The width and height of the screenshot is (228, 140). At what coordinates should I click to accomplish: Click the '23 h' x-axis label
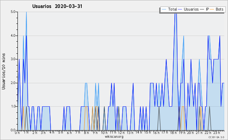click(216, 132)
